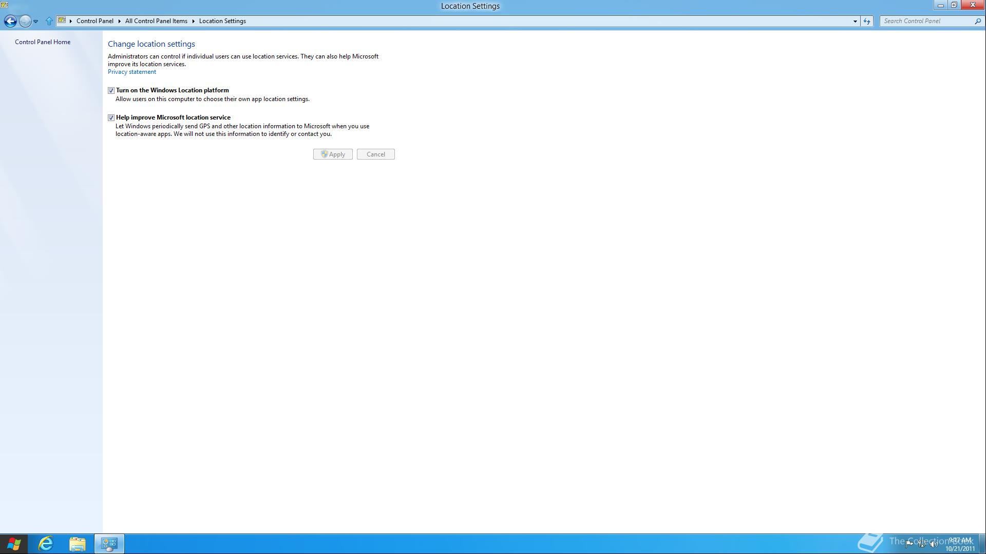This screenshot has height=554, width=986.
Task: Uncheck Turn on the Windows Location platform
Action: tap(111, 90)
